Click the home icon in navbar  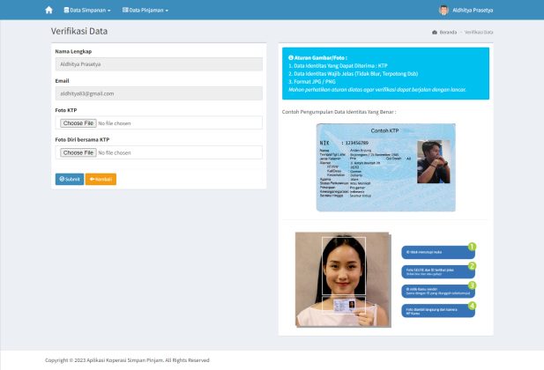[48, 10]
